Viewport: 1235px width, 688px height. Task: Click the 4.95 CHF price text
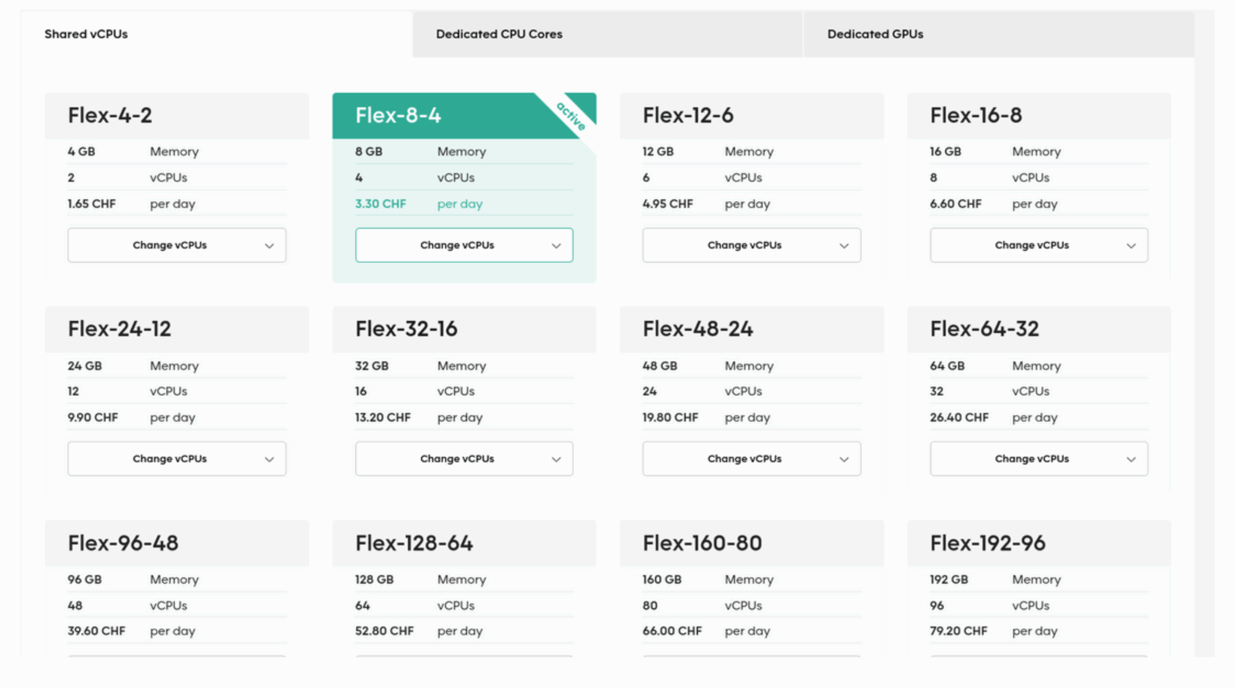[x=668, y=204]
